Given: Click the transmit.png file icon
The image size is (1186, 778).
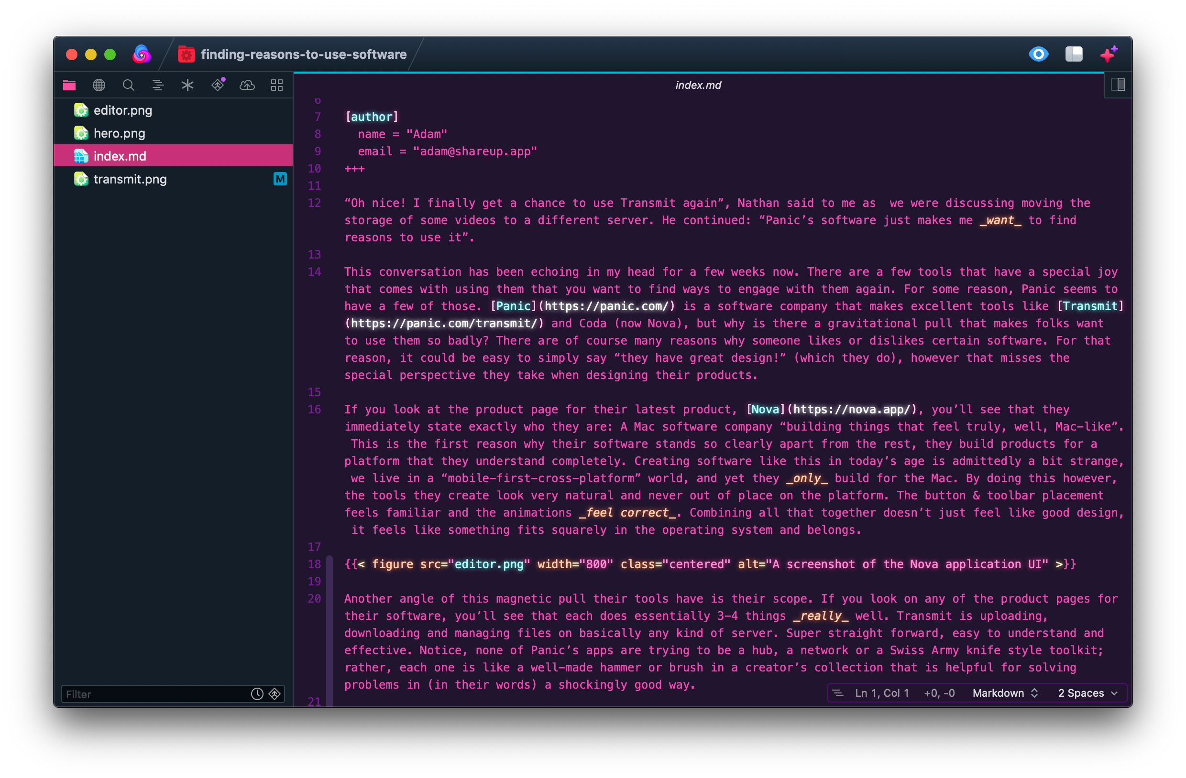Looking at the screenshot, I should tap(81, 179).
